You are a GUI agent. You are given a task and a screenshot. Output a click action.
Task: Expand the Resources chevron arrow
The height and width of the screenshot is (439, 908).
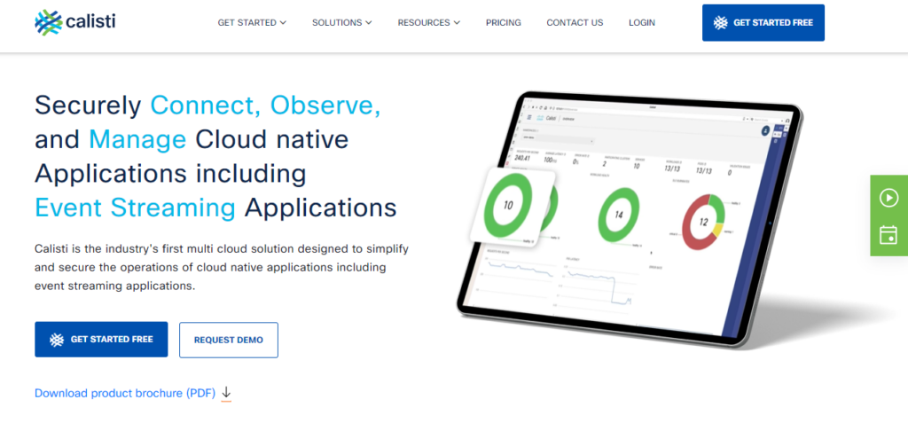[457, 22]
